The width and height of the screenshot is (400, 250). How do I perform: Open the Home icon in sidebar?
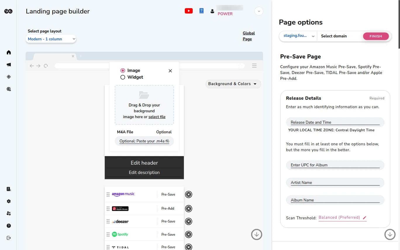point(9,52)
